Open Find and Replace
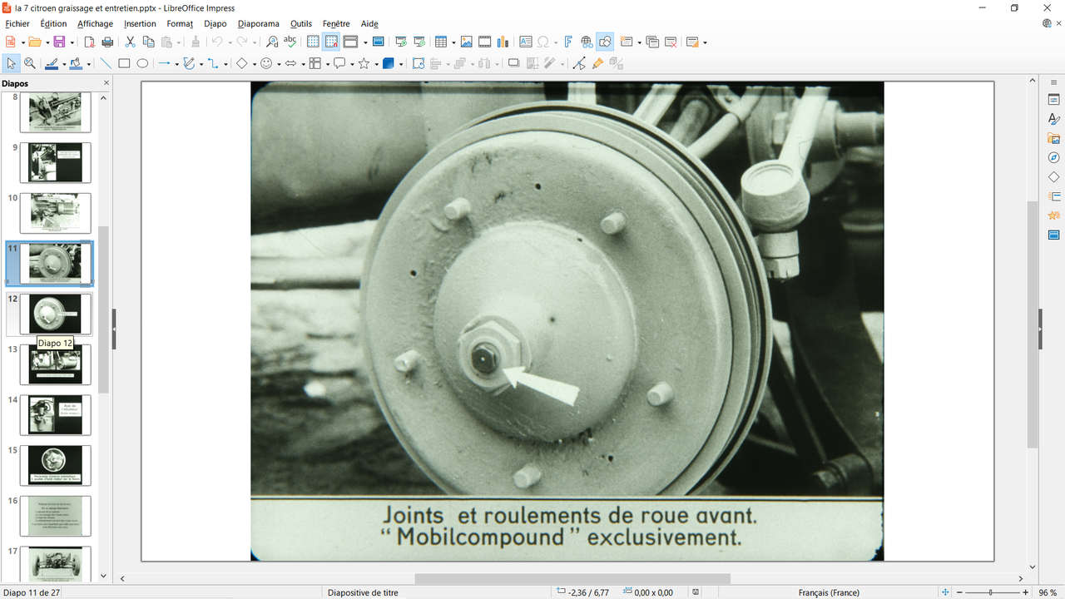Screen dimensions: 1065x599 coord(271,42)
